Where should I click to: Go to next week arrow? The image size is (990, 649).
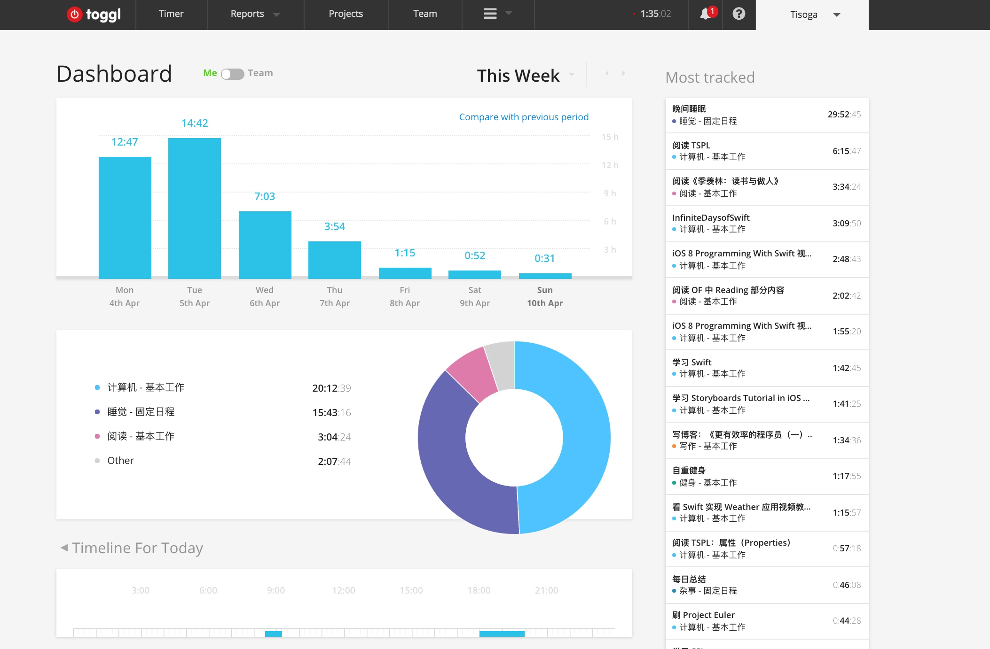click(x=624, y=73)
